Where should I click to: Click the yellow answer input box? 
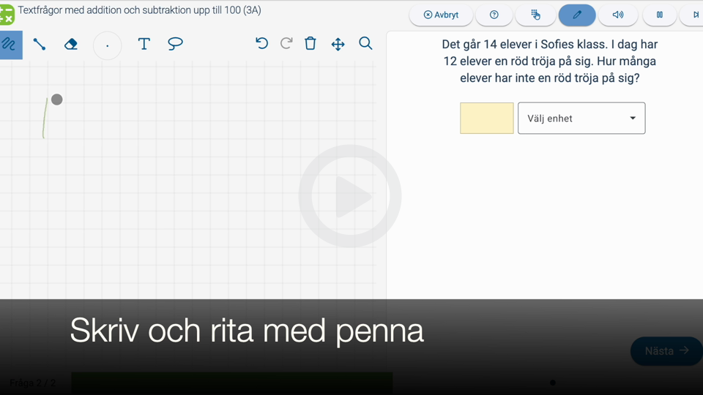point(487,118)
